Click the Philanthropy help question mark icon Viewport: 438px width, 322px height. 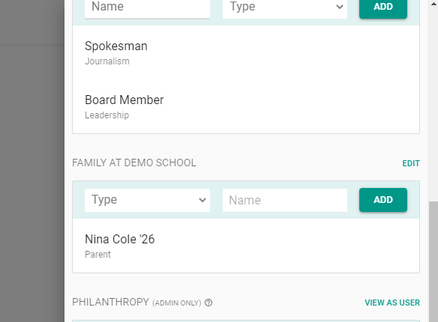[208, 303]
